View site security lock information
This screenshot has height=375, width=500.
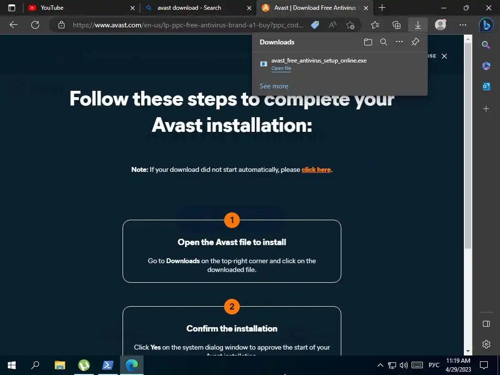tap(62, 25)
